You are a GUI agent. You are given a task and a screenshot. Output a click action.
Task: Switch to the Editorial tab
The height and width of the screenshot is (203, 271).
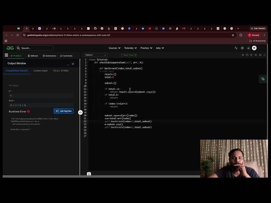pyautogui.click(x=33, y=56)
